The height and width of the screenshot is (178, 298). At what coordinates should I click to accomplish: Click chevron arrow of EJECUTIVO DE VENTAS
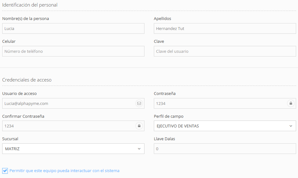coord(291,126)
